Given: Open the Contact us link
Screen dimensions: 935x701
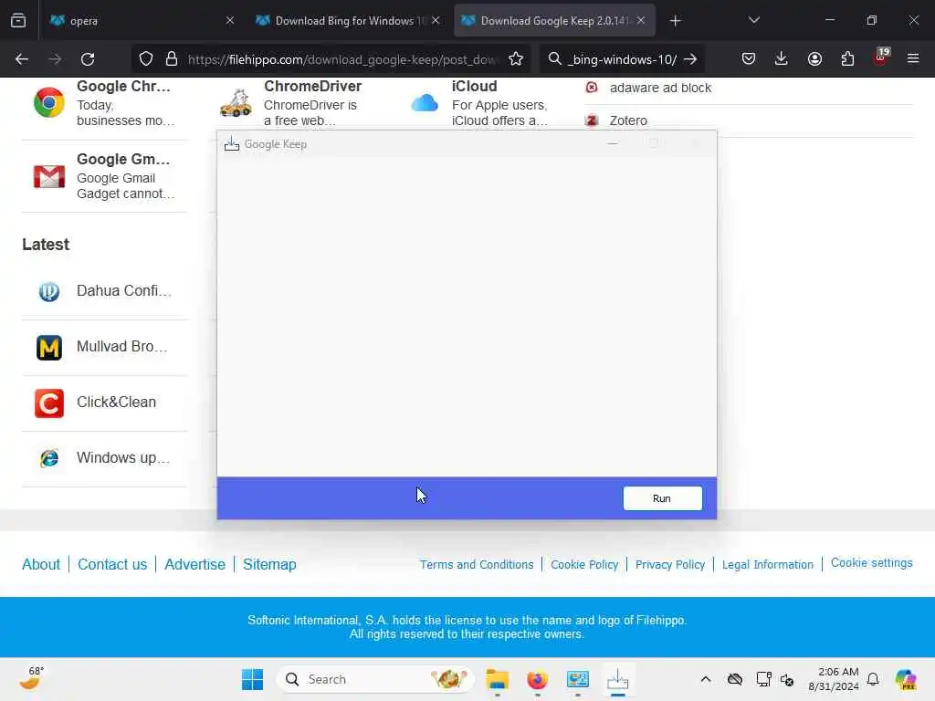Looking at the screenshot, I should (x=112, y=564).
